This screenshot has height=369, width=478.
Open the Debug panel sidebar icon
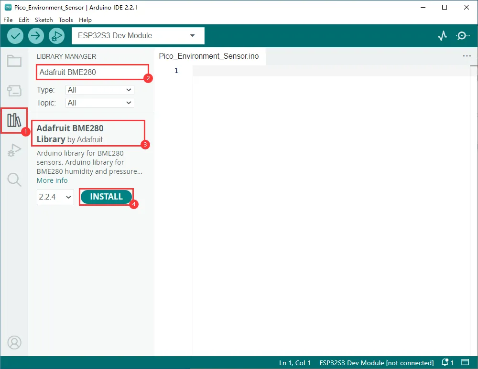(14, 150)
